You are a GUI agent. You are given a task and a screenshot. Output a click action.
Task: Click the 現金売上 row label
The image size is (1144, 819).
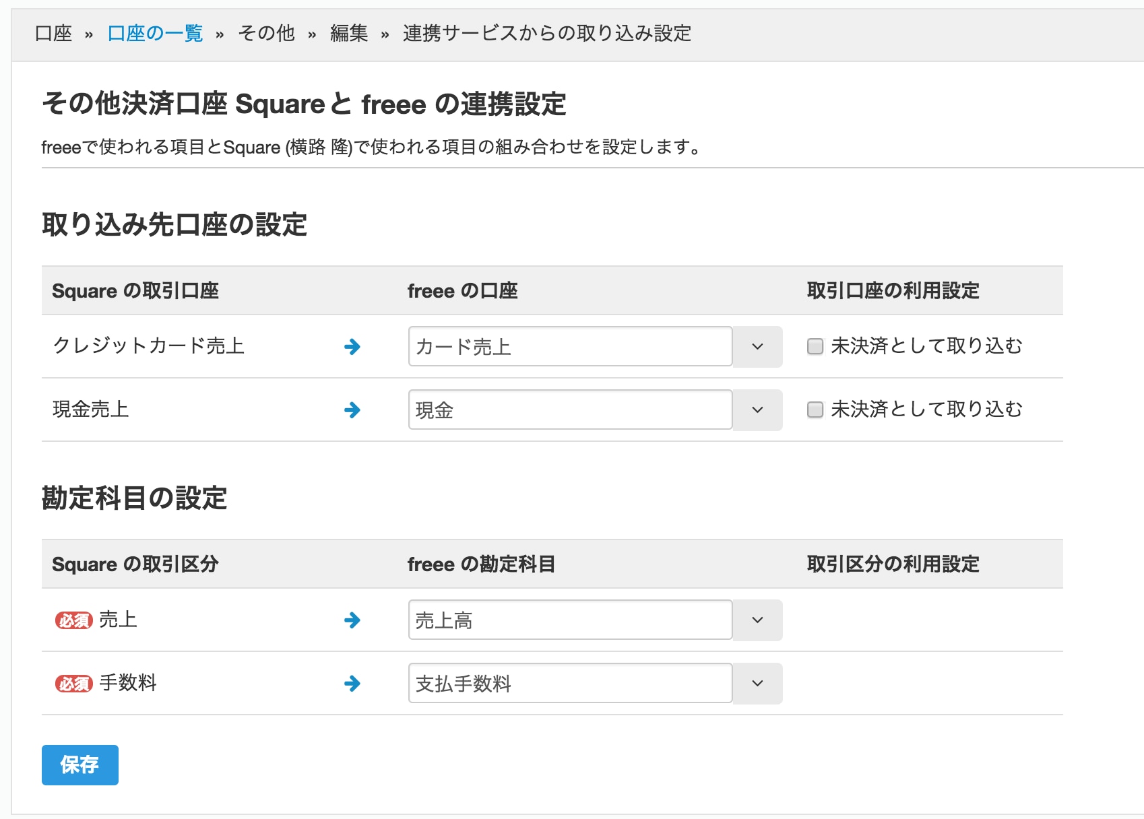[x=90, y=409]
